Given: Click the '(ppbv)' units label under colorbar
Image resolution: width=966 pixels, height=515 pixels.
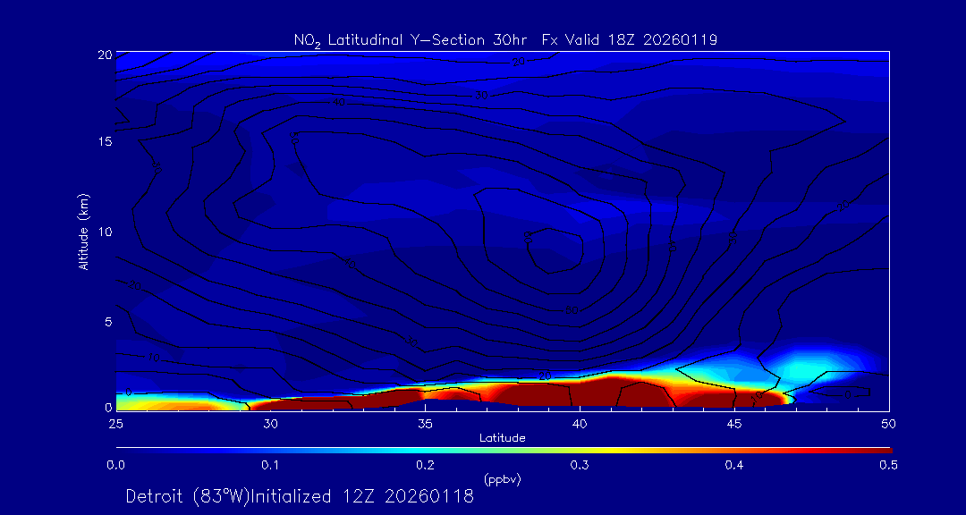Looking at the screenshot, I should 502,479.
